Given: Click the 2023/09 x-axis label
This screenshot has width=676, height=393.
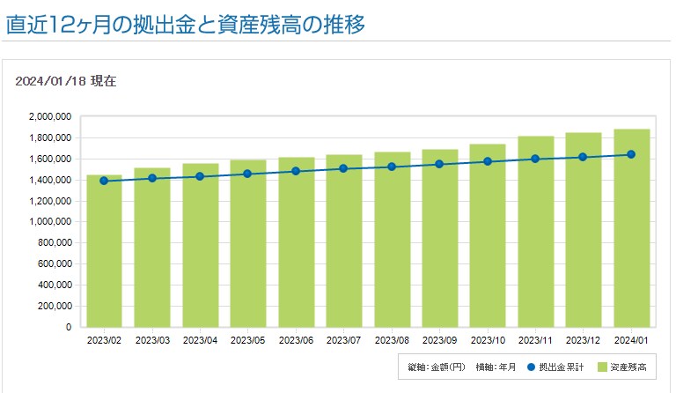Looking at the screenshot, I should tap(439, 340).
